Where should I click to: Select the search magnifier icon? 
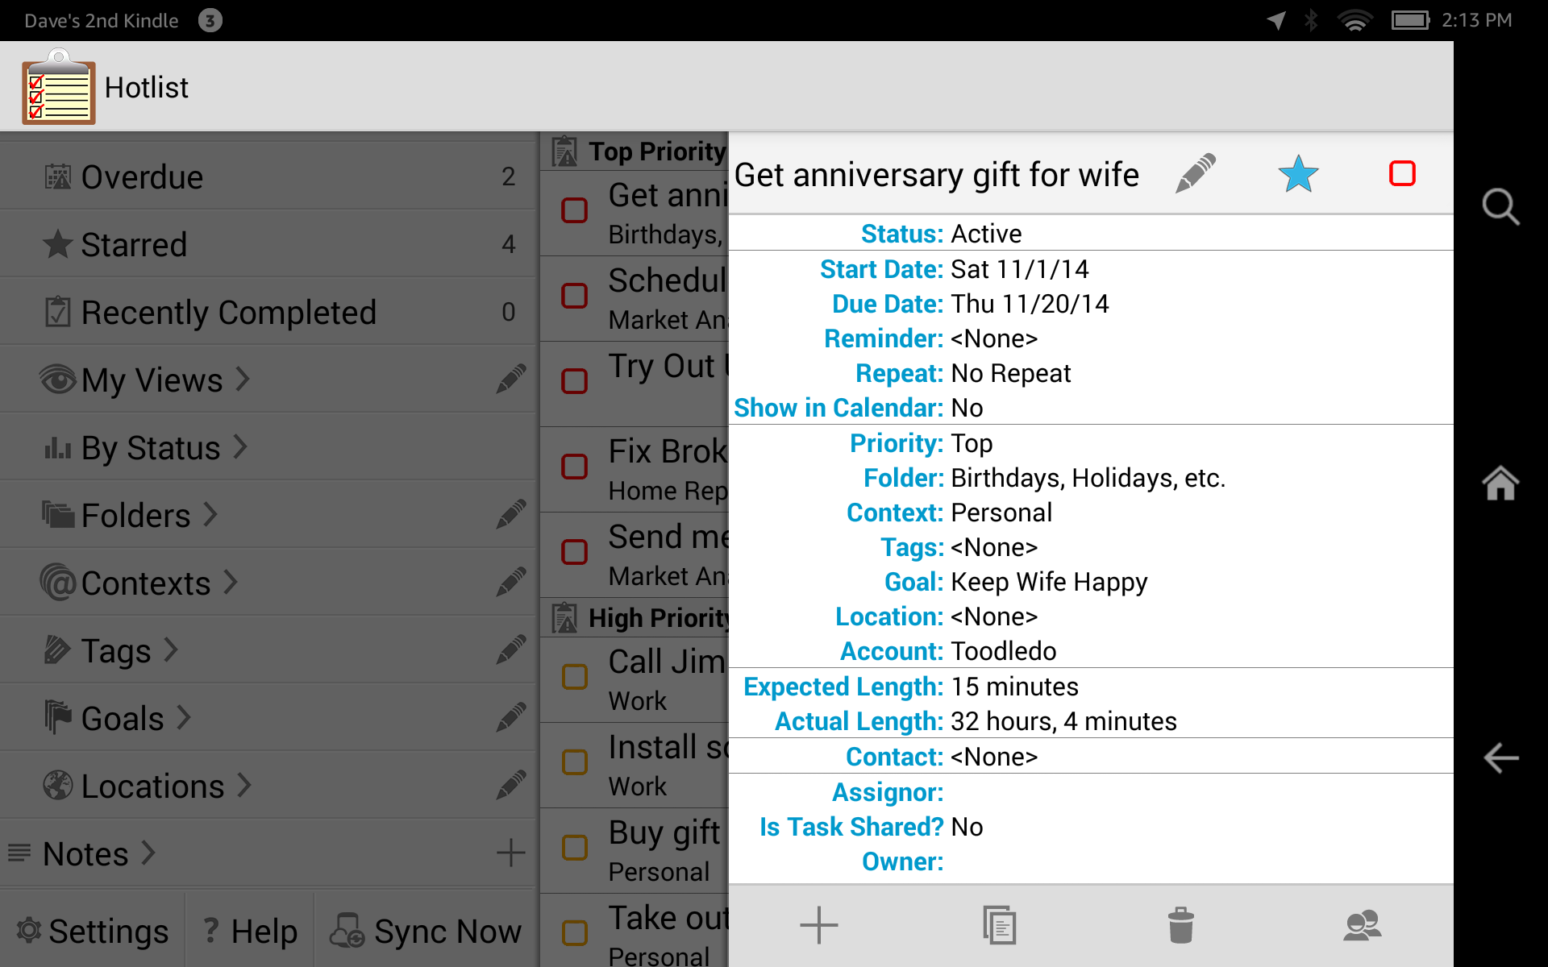click(1501, 207)
